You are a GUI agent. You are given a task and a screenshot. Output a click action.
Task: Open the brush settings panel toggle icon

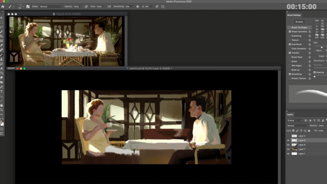click(28, 6)
